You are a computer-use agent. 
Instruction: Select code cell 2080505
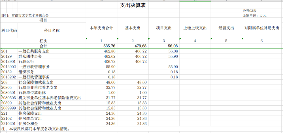click(8, 98)
